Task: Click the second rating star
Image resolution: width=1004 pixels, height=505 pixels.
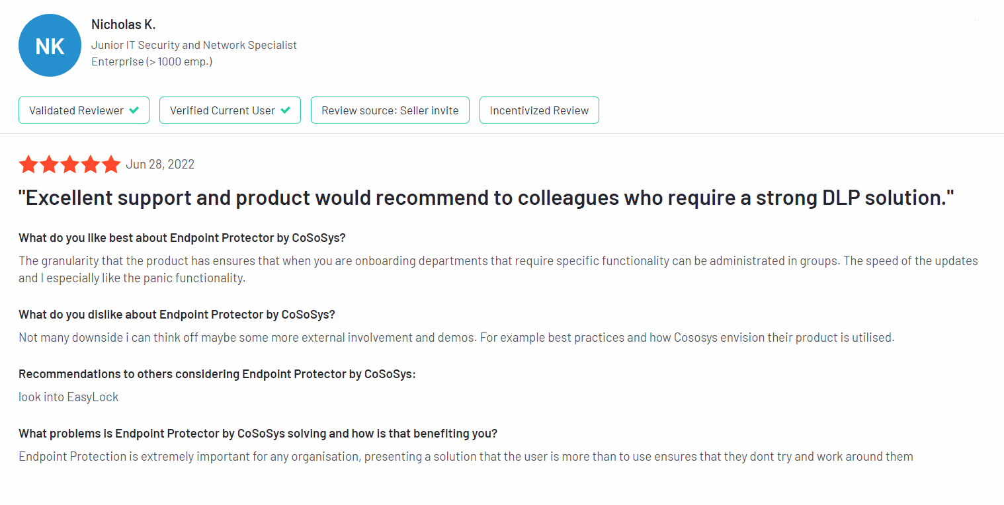Action: pyautogui.click(x=49, y=164)
